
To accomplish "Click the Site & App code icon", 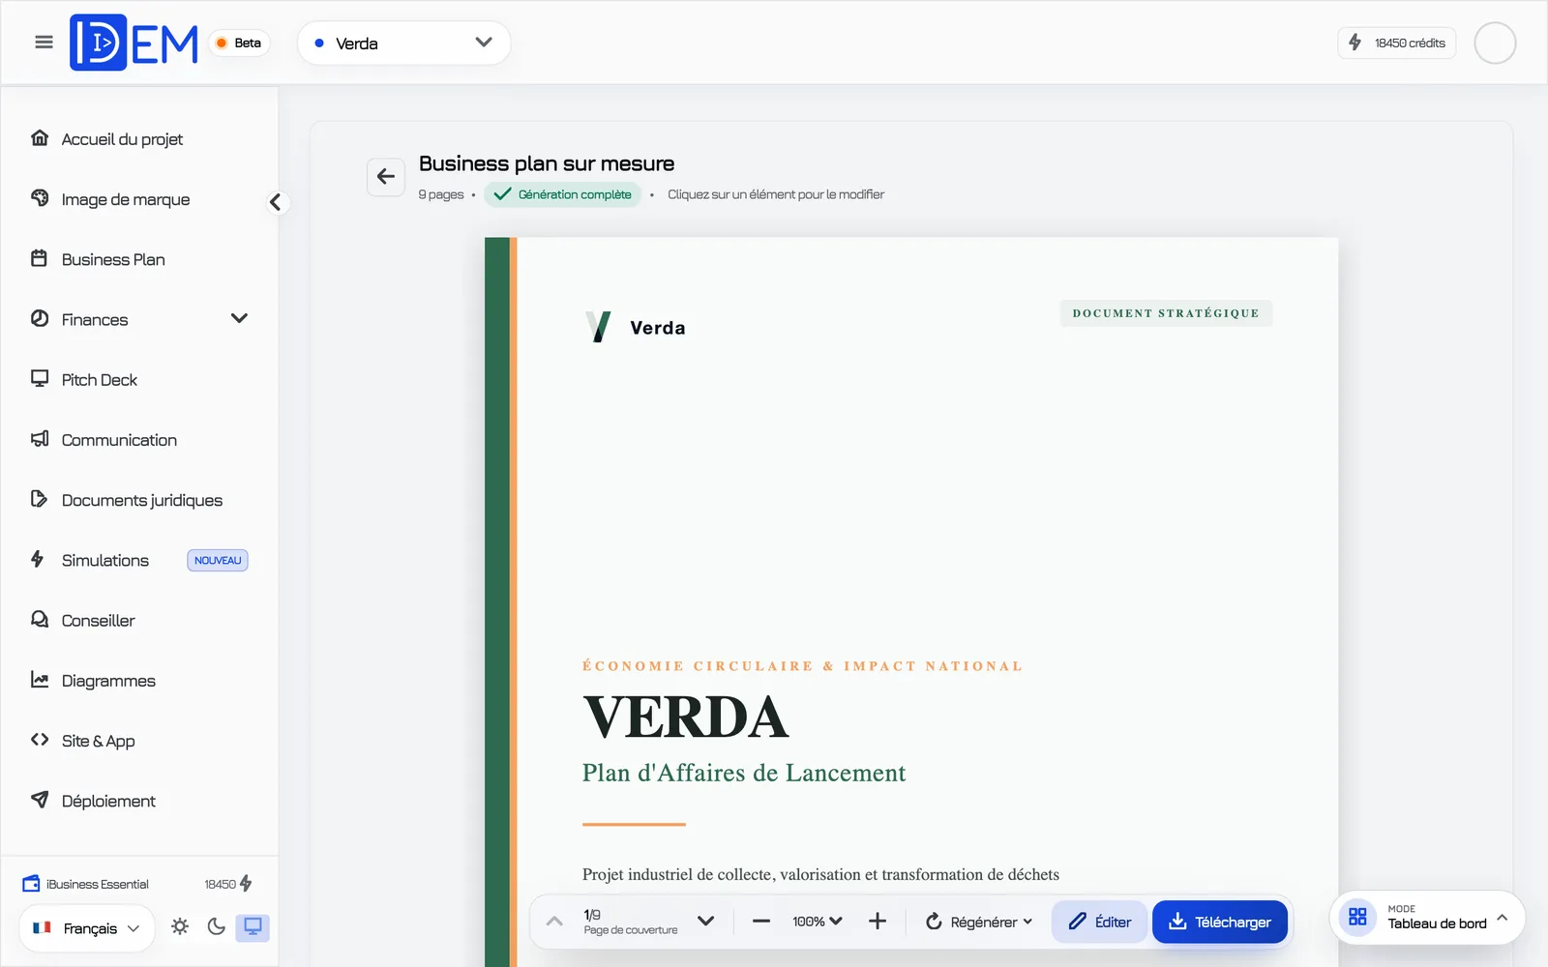I will [40, 740].
